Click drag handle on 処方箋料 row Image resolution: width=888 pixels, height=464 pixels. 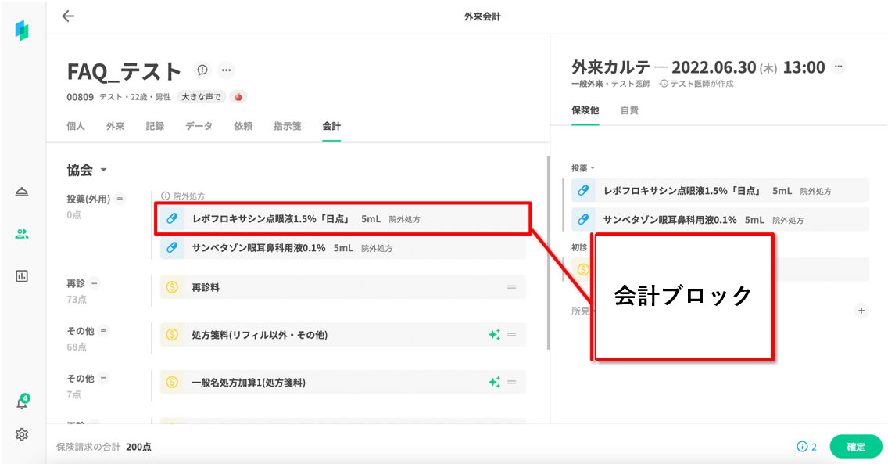tap(511, 335)
